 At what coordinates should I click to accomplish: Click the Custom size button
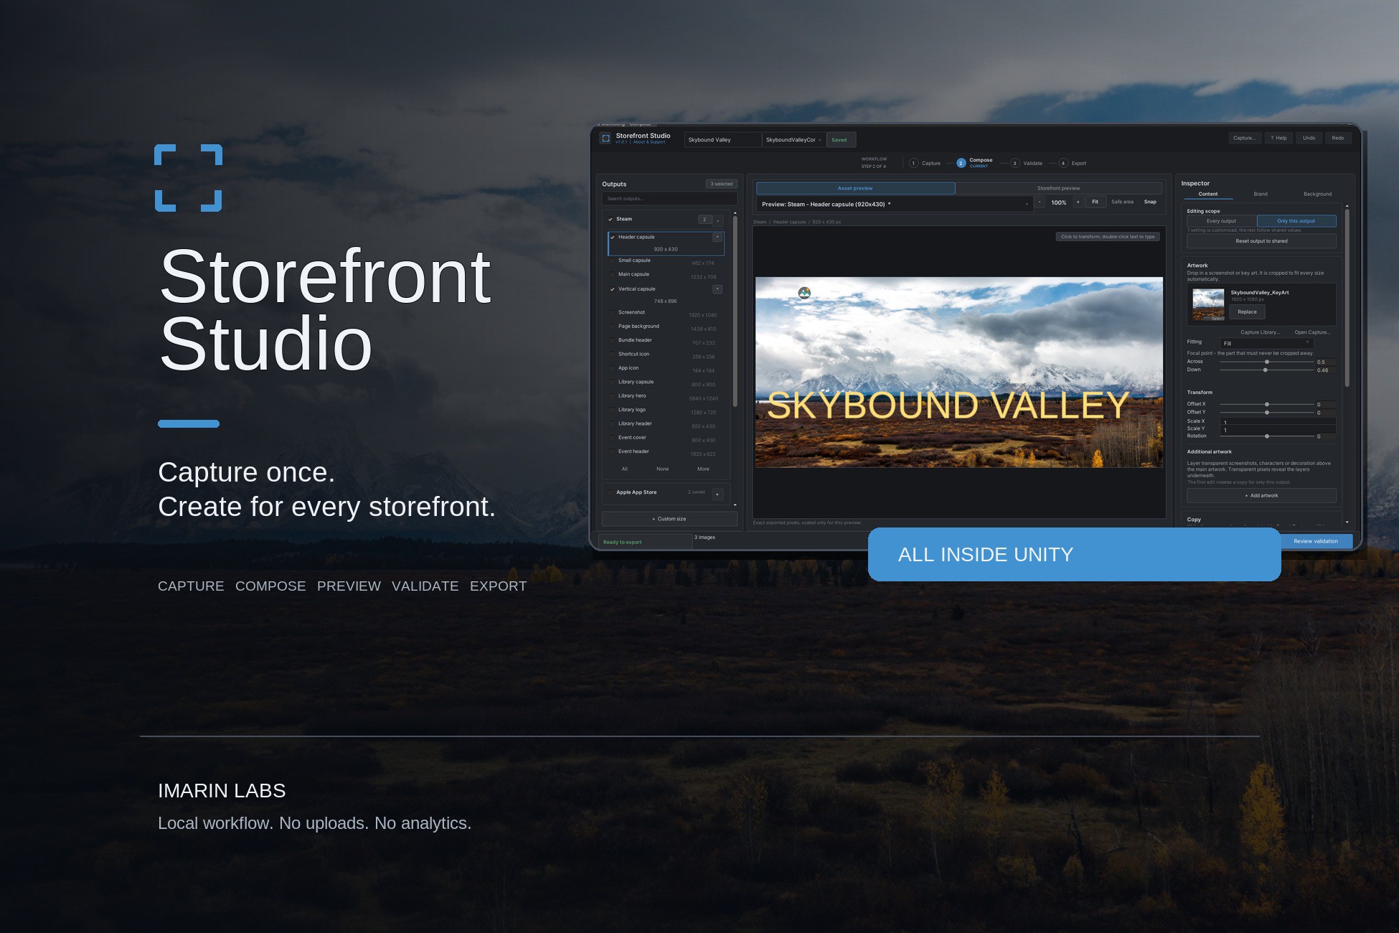click(669, 519)
